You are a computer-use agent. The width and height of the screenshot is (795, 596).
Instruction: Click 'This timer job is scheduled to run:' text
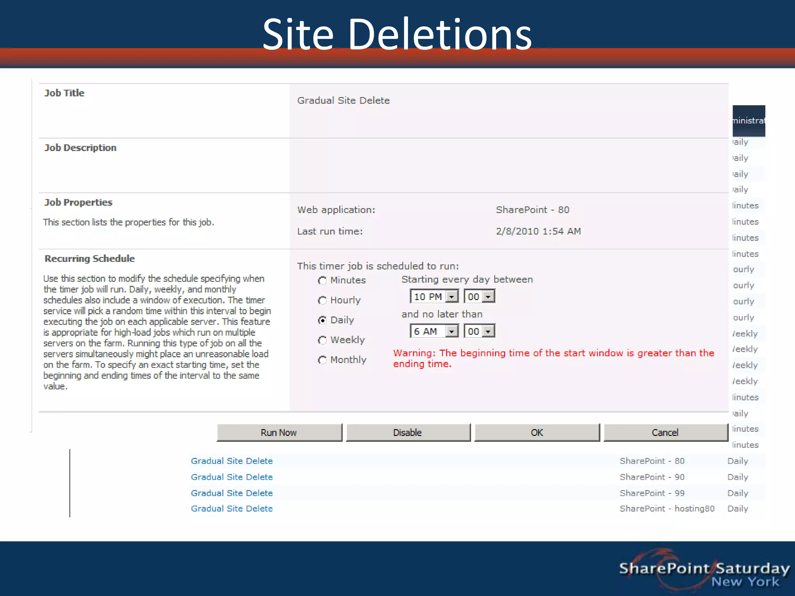tap(378, 266)
